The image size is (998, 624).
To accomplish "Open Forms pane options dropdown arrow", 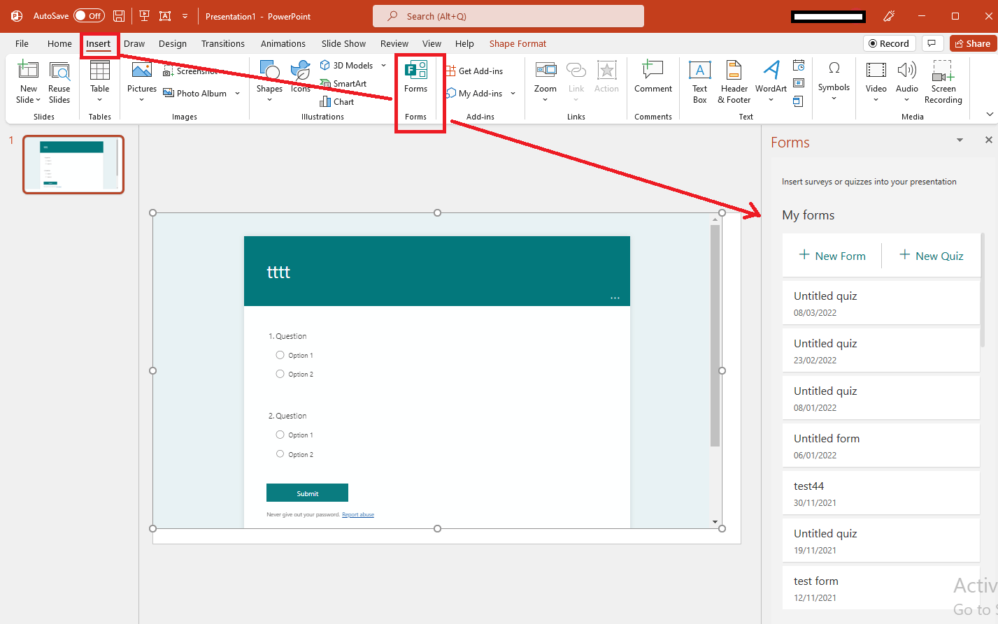I will (x=960, y=140).
